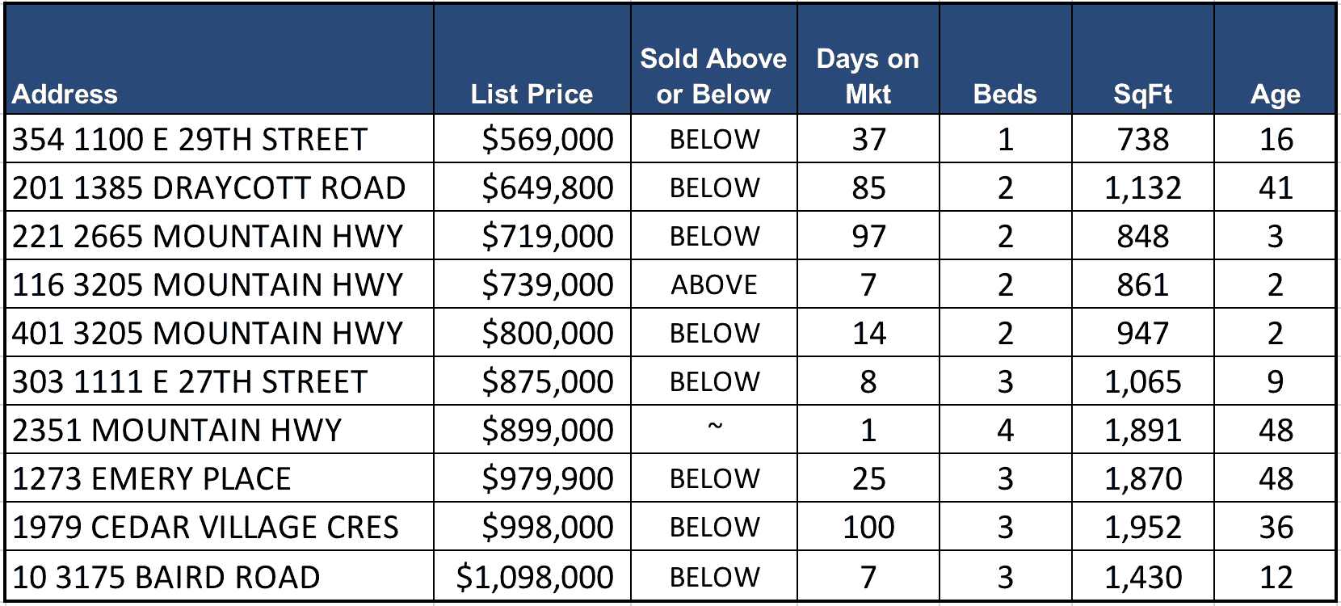The image size is (1341, 606).
Task: Click the Days on Mkt header
Action: [868, 77]
